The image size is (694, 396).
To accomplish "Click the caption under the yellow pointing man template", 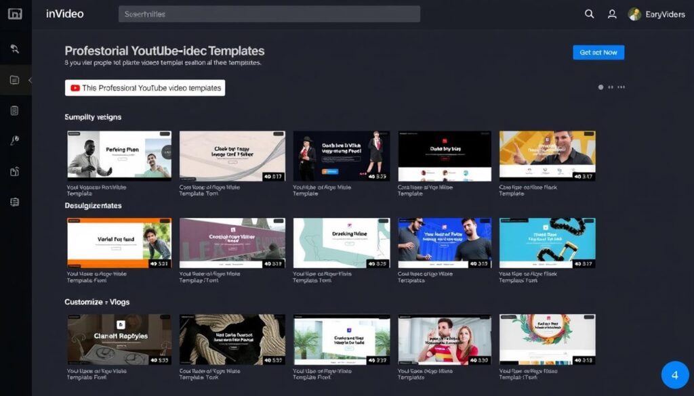I will click(528, 190).
